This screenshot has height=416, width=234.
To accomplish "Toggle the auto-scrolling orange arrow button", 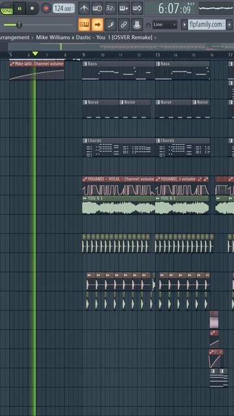I will 97,25.
